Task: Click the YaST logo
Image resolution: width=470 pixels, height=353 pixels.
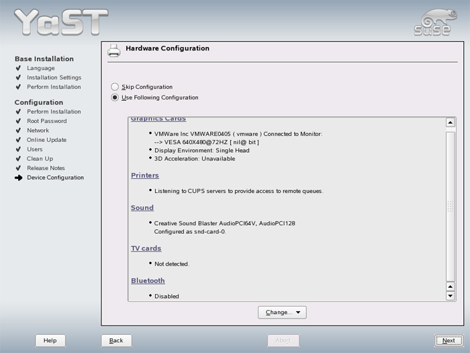Action: coord(61,22)
